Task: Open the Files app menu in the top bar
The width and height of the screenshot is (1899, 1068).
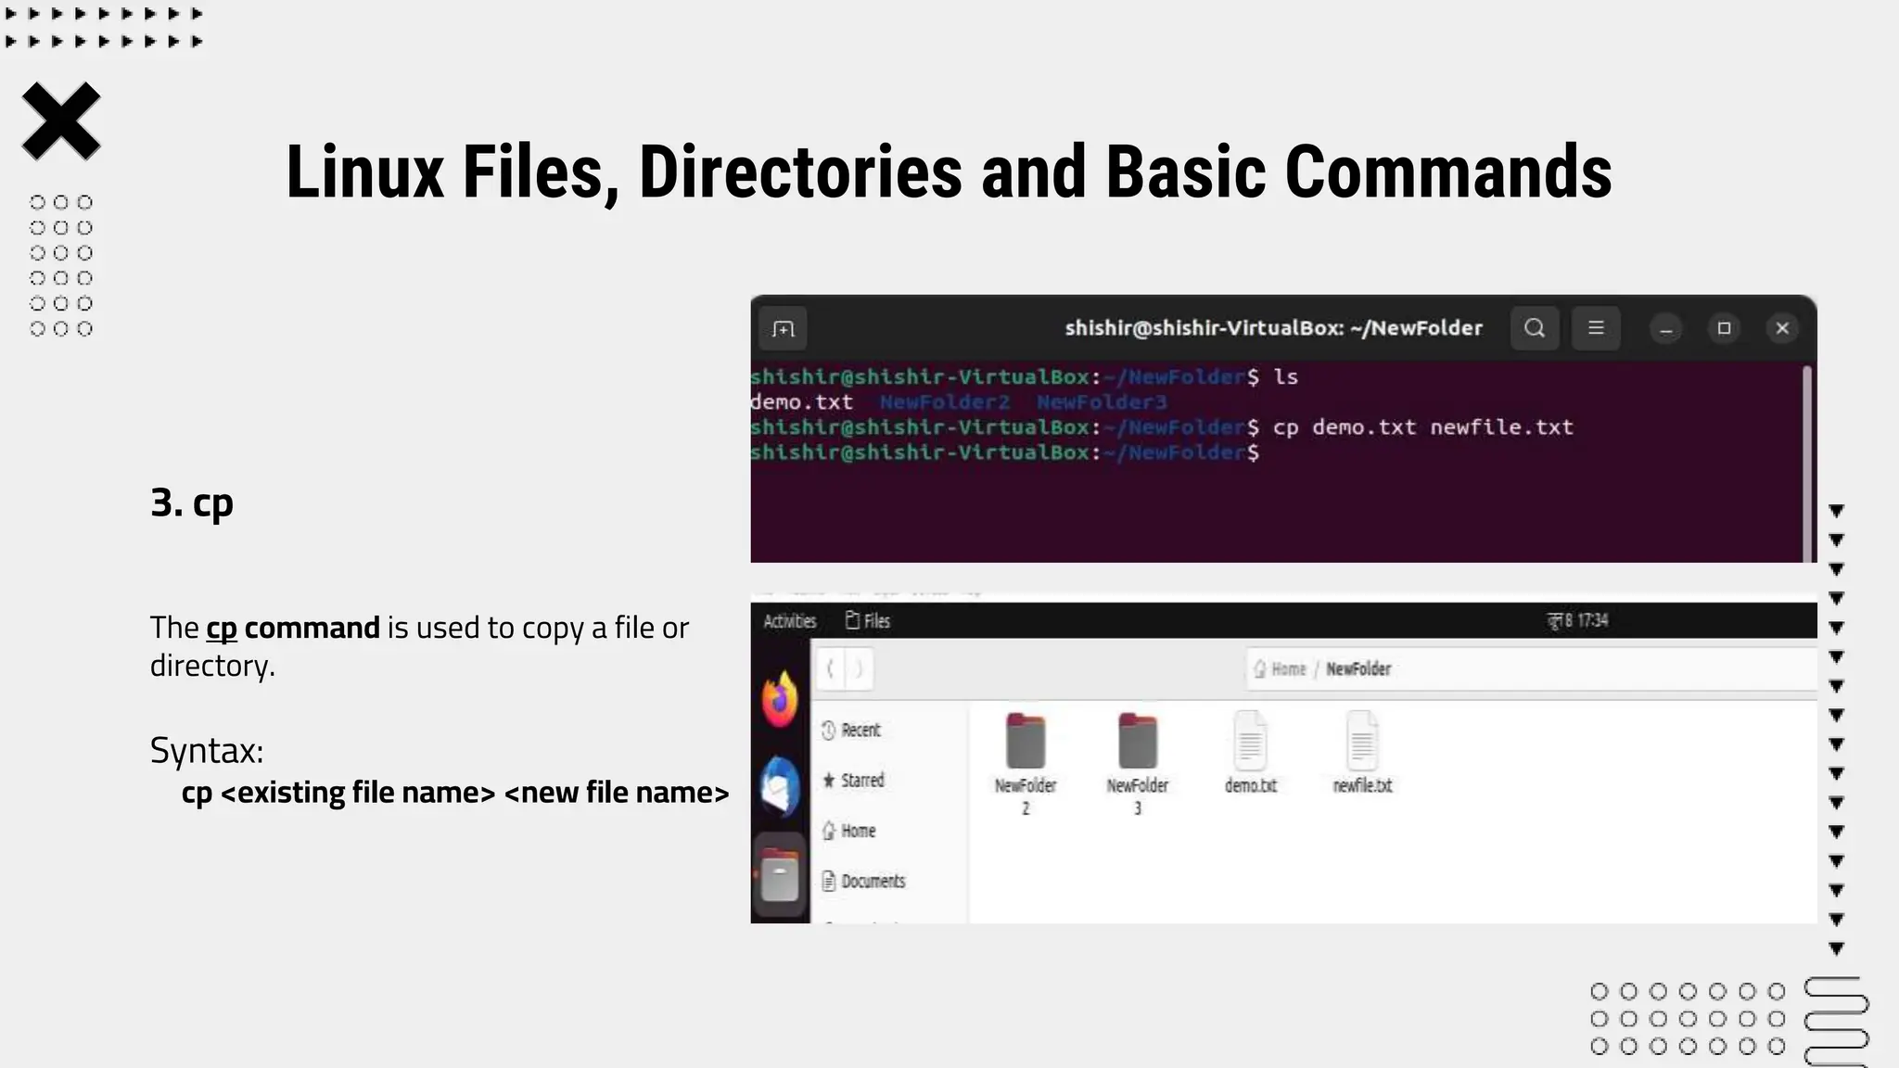Action: pyautogui.click(x=868, y=621)
